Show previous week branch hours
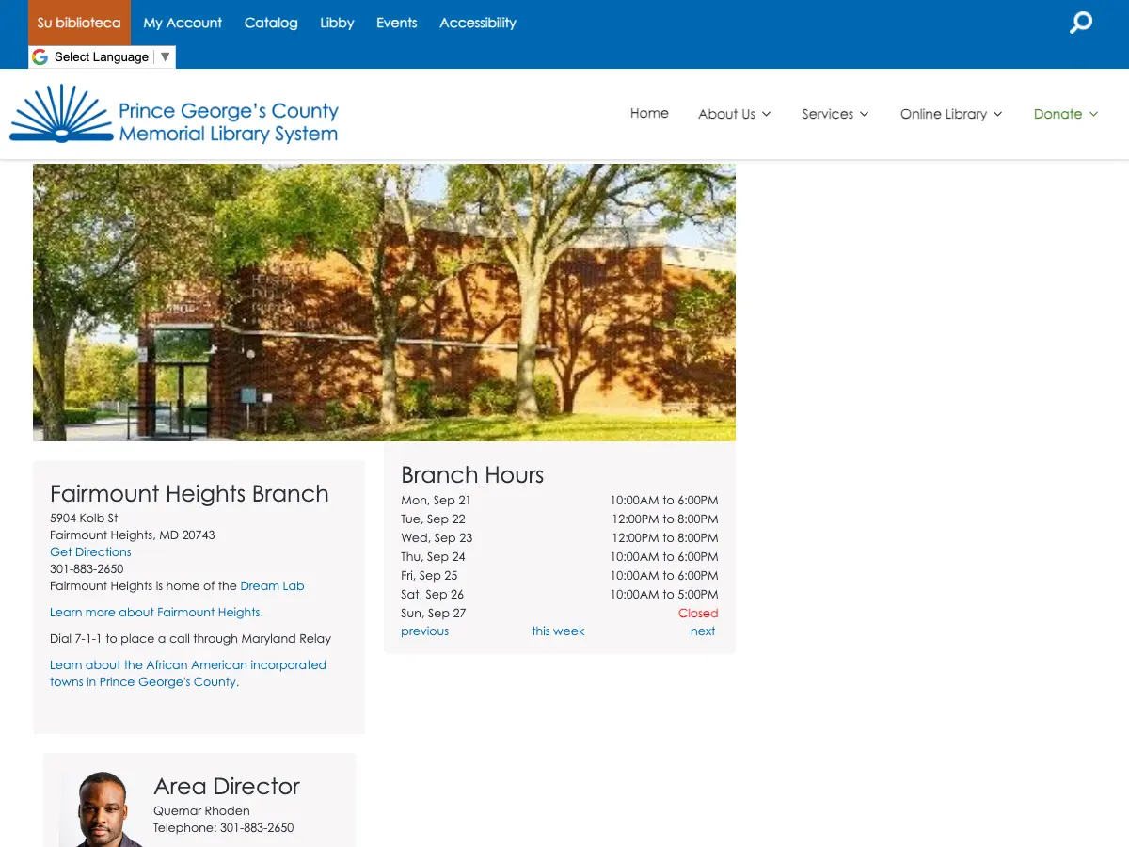 (x=424, y=631)
